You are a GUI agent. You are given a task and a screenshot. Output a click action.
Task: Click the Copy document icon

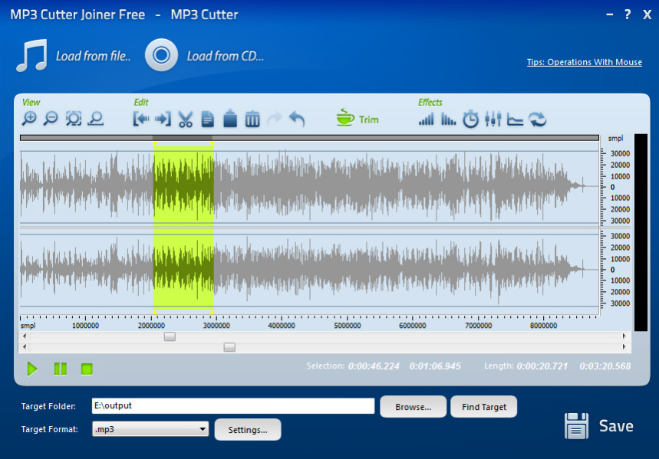pyautogui.click(x=208, y=120)
